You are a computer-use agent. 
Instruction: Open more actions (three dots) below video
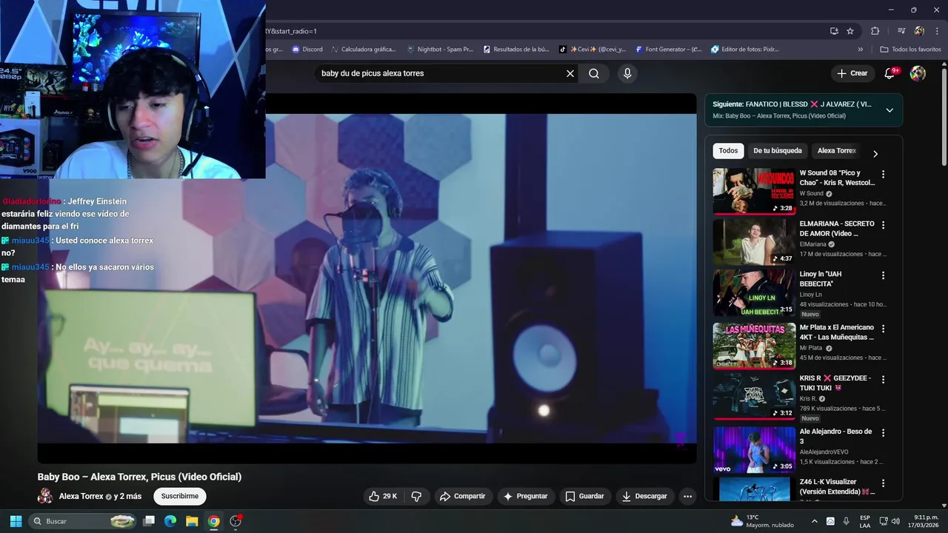click(x=688, y=497)
